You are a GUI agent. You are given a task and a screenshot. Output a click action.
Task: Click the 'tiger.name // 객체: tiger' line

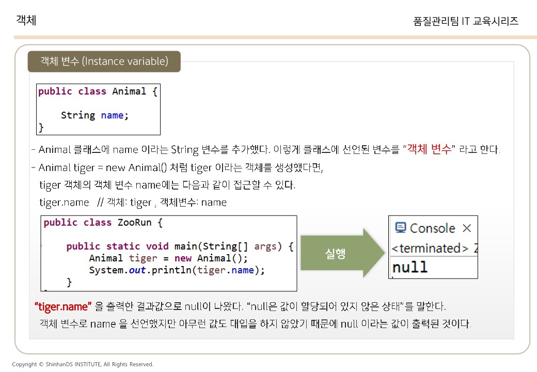pyautogui.click(x=133, y=203)
